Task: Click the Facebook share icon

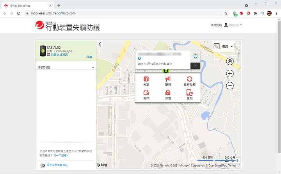Action: pos(146,79)
